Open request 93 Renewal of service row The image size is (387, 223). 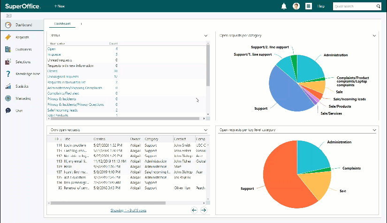coord(127,188)
